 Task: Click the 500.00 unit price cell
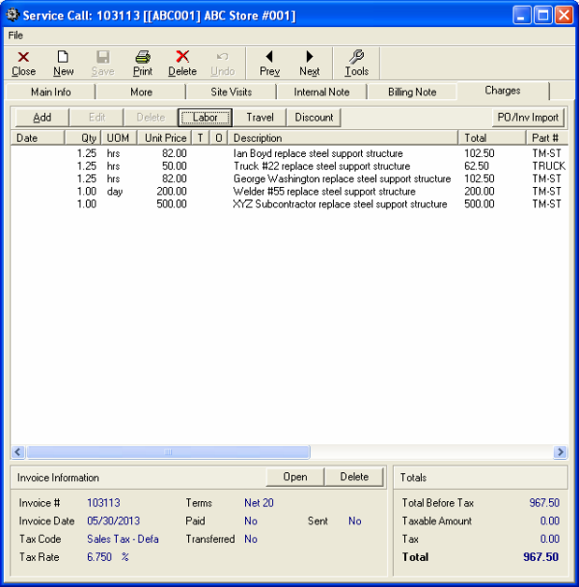(172, 204)
